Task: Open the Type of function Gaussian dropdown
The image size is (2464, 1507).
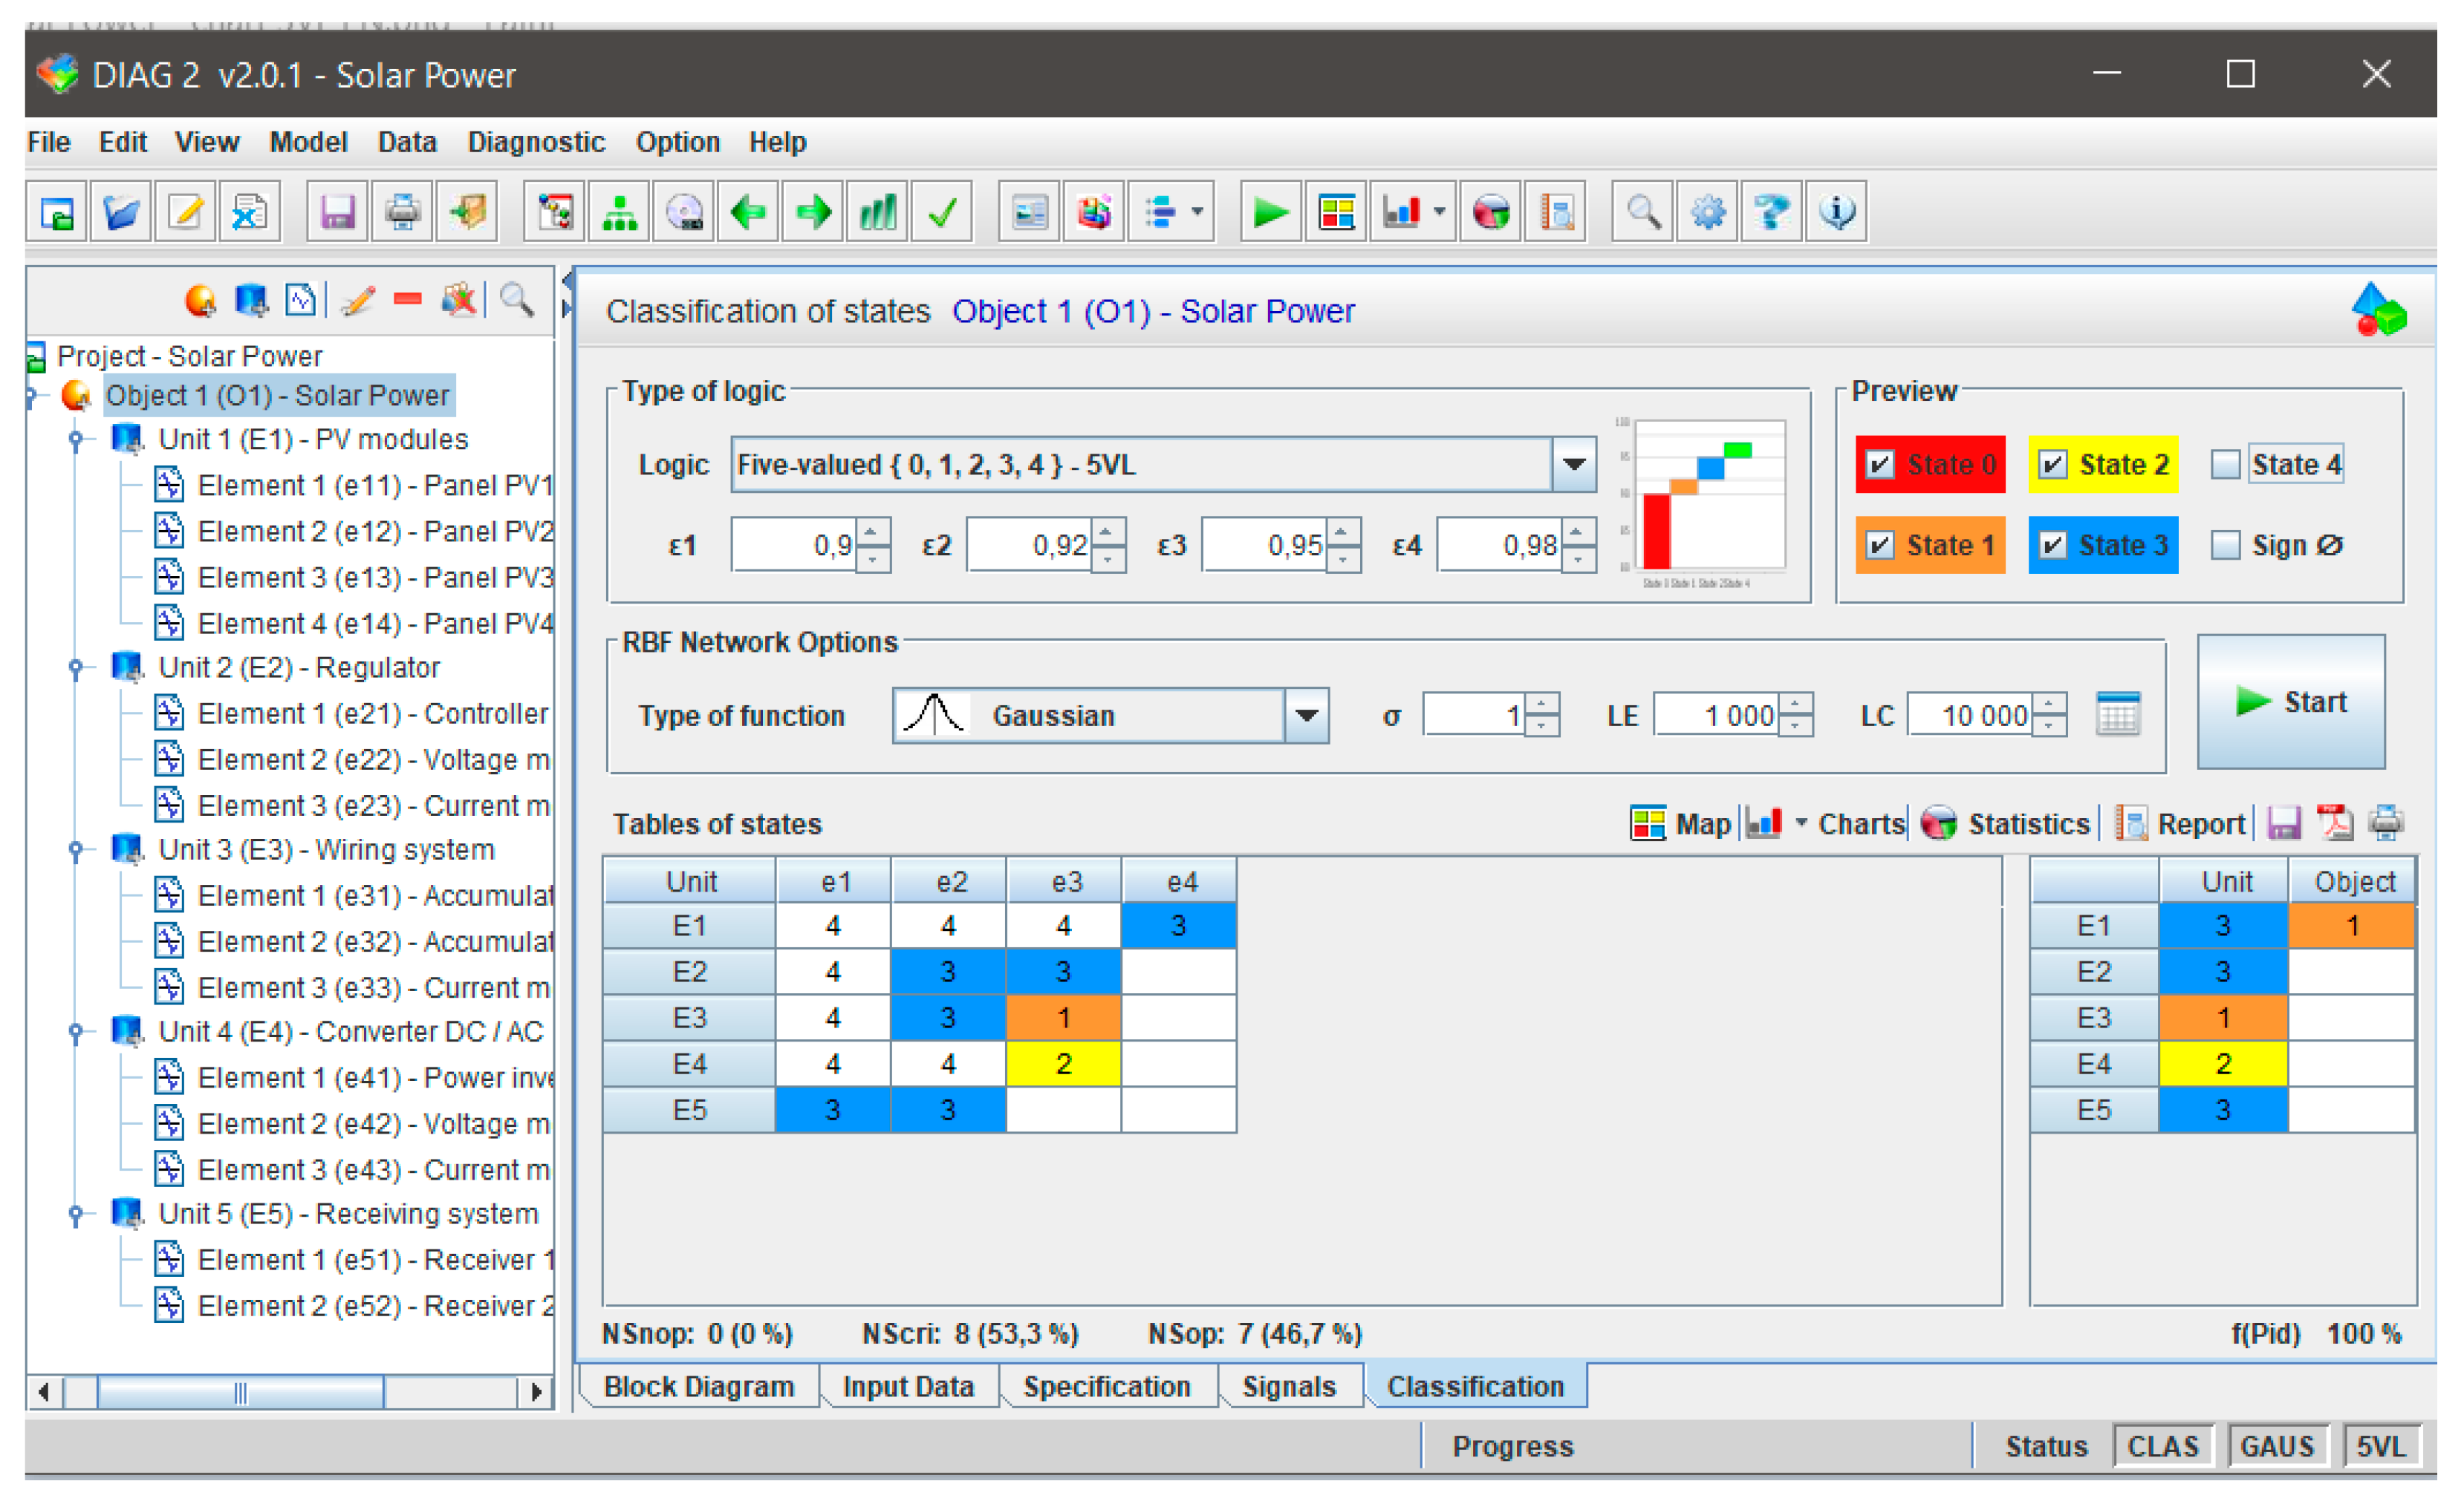Action: [1306, 716]
